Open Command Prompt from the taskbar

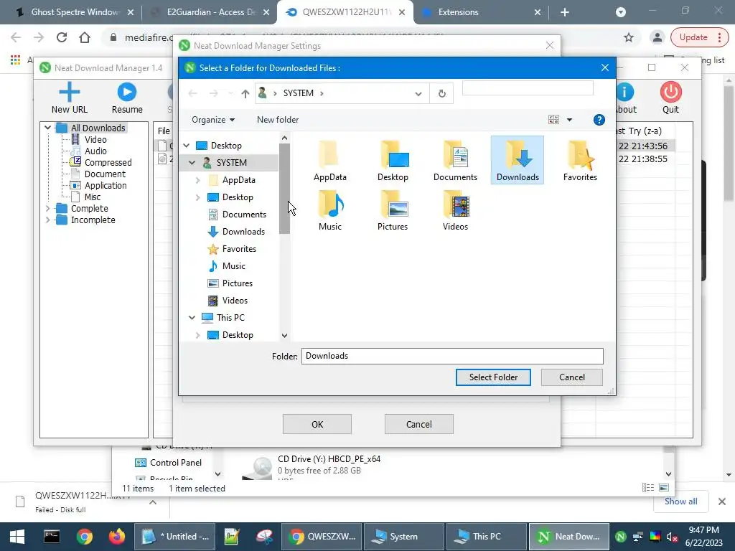click(x=52, y=537)
